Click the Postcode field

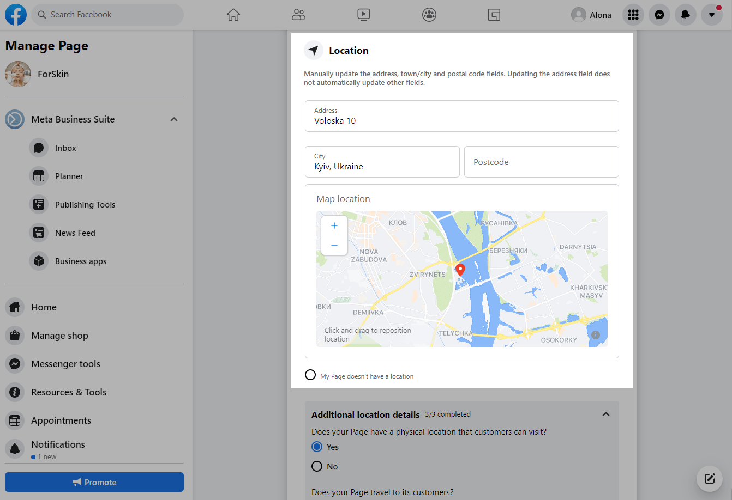(541, 162)
